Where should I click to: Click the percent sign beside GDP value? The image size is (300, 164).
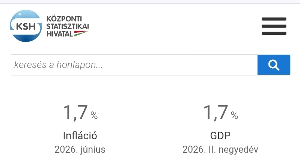point(234,115)
